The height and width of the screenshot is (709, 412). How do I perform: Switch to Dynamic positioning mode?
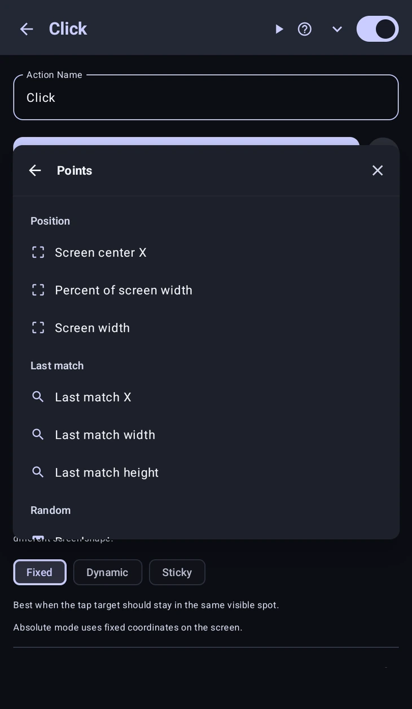coord(107,572)
